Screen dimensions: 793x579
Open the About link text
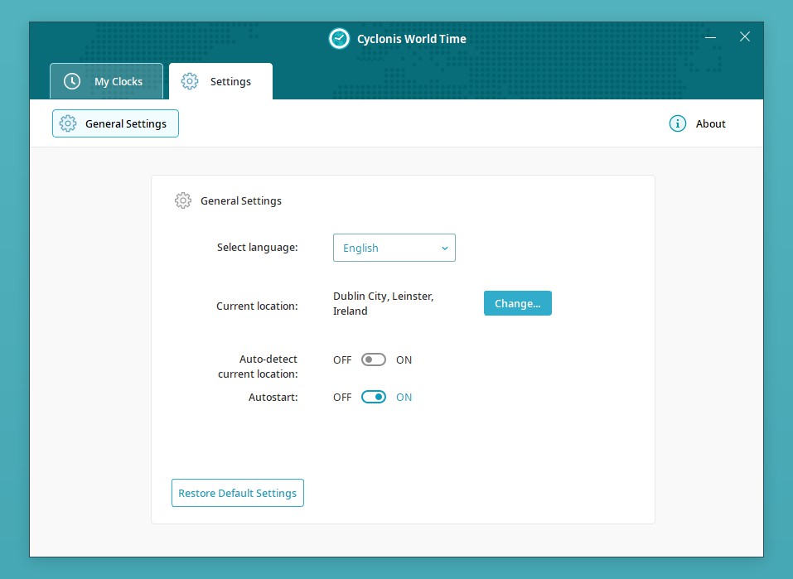710,123
